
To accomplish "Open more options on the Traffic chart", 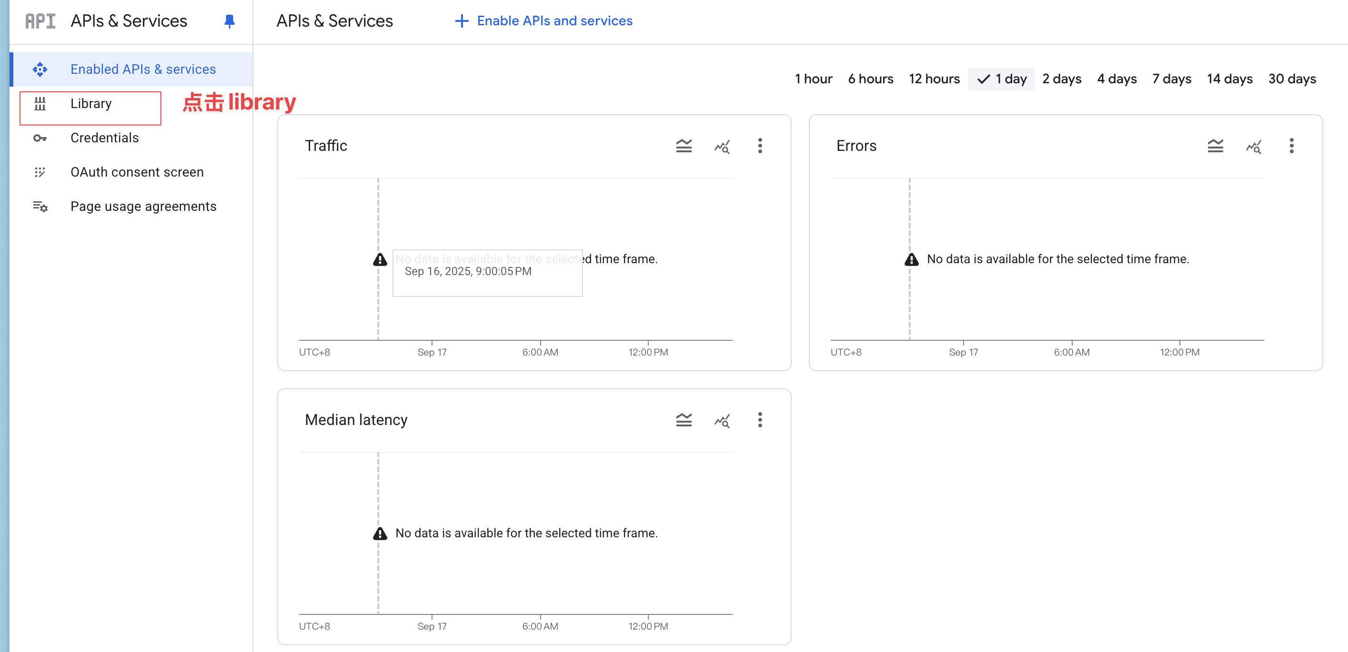I will (760, 146).
